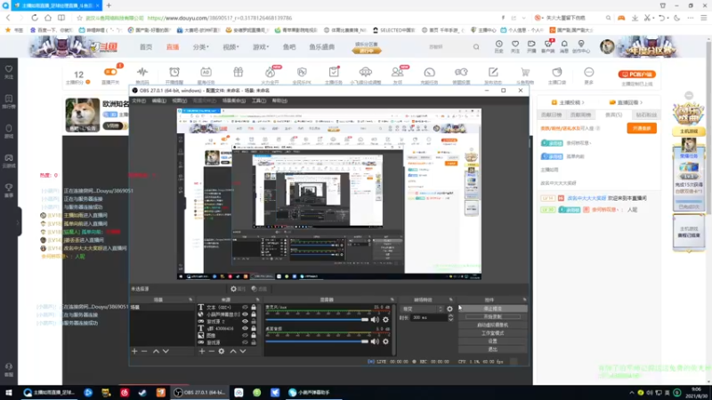Viewport: 712px width, 400px height.
Task: Open Douyu alarm-clock 开播提醒 toolbar icon
Action: [174, 72]
